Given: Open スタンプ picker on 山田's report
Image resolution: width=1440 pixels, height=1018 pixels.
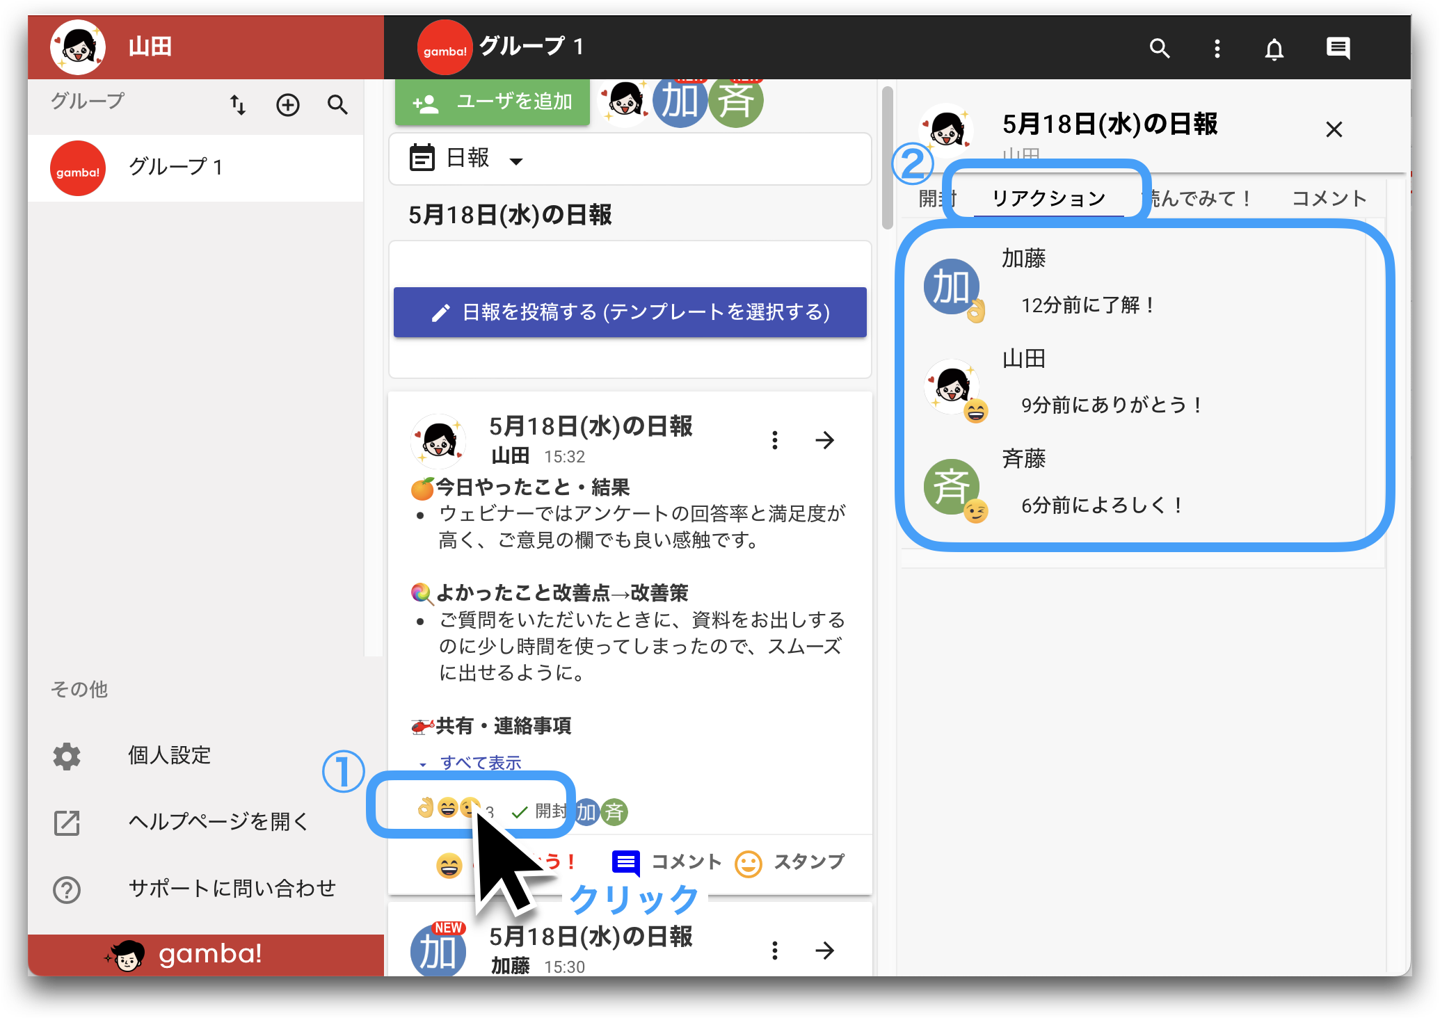Looking at the screenshot, I should (x=790, y=863).
